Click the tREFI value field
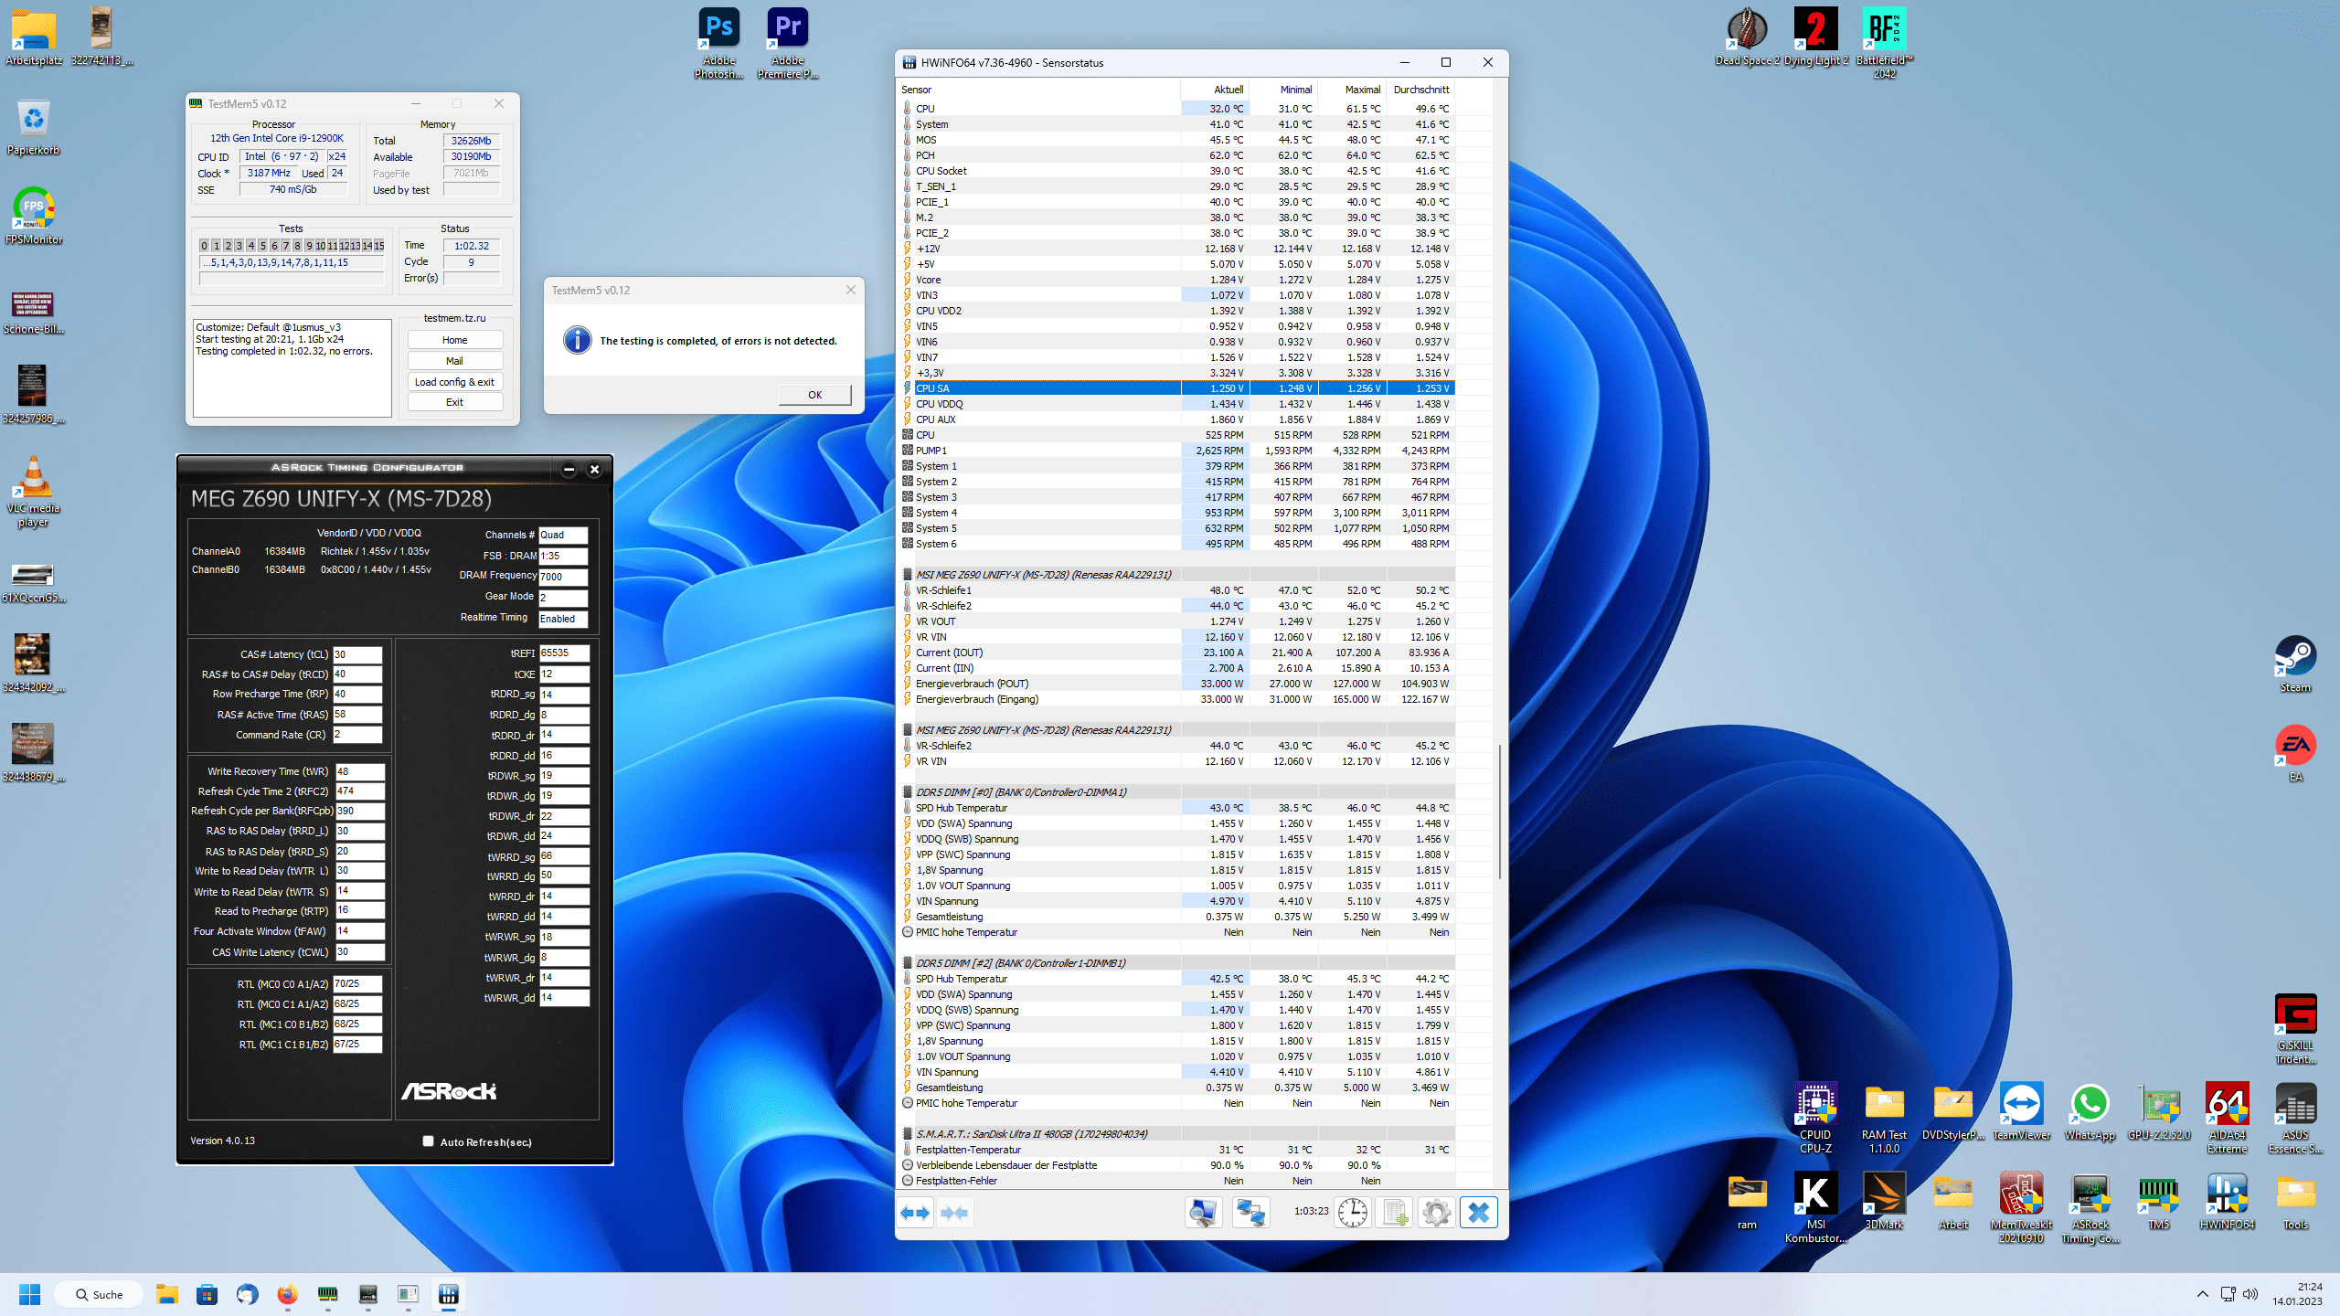Screen dimensions: 2340x1316 pos(564,653)
